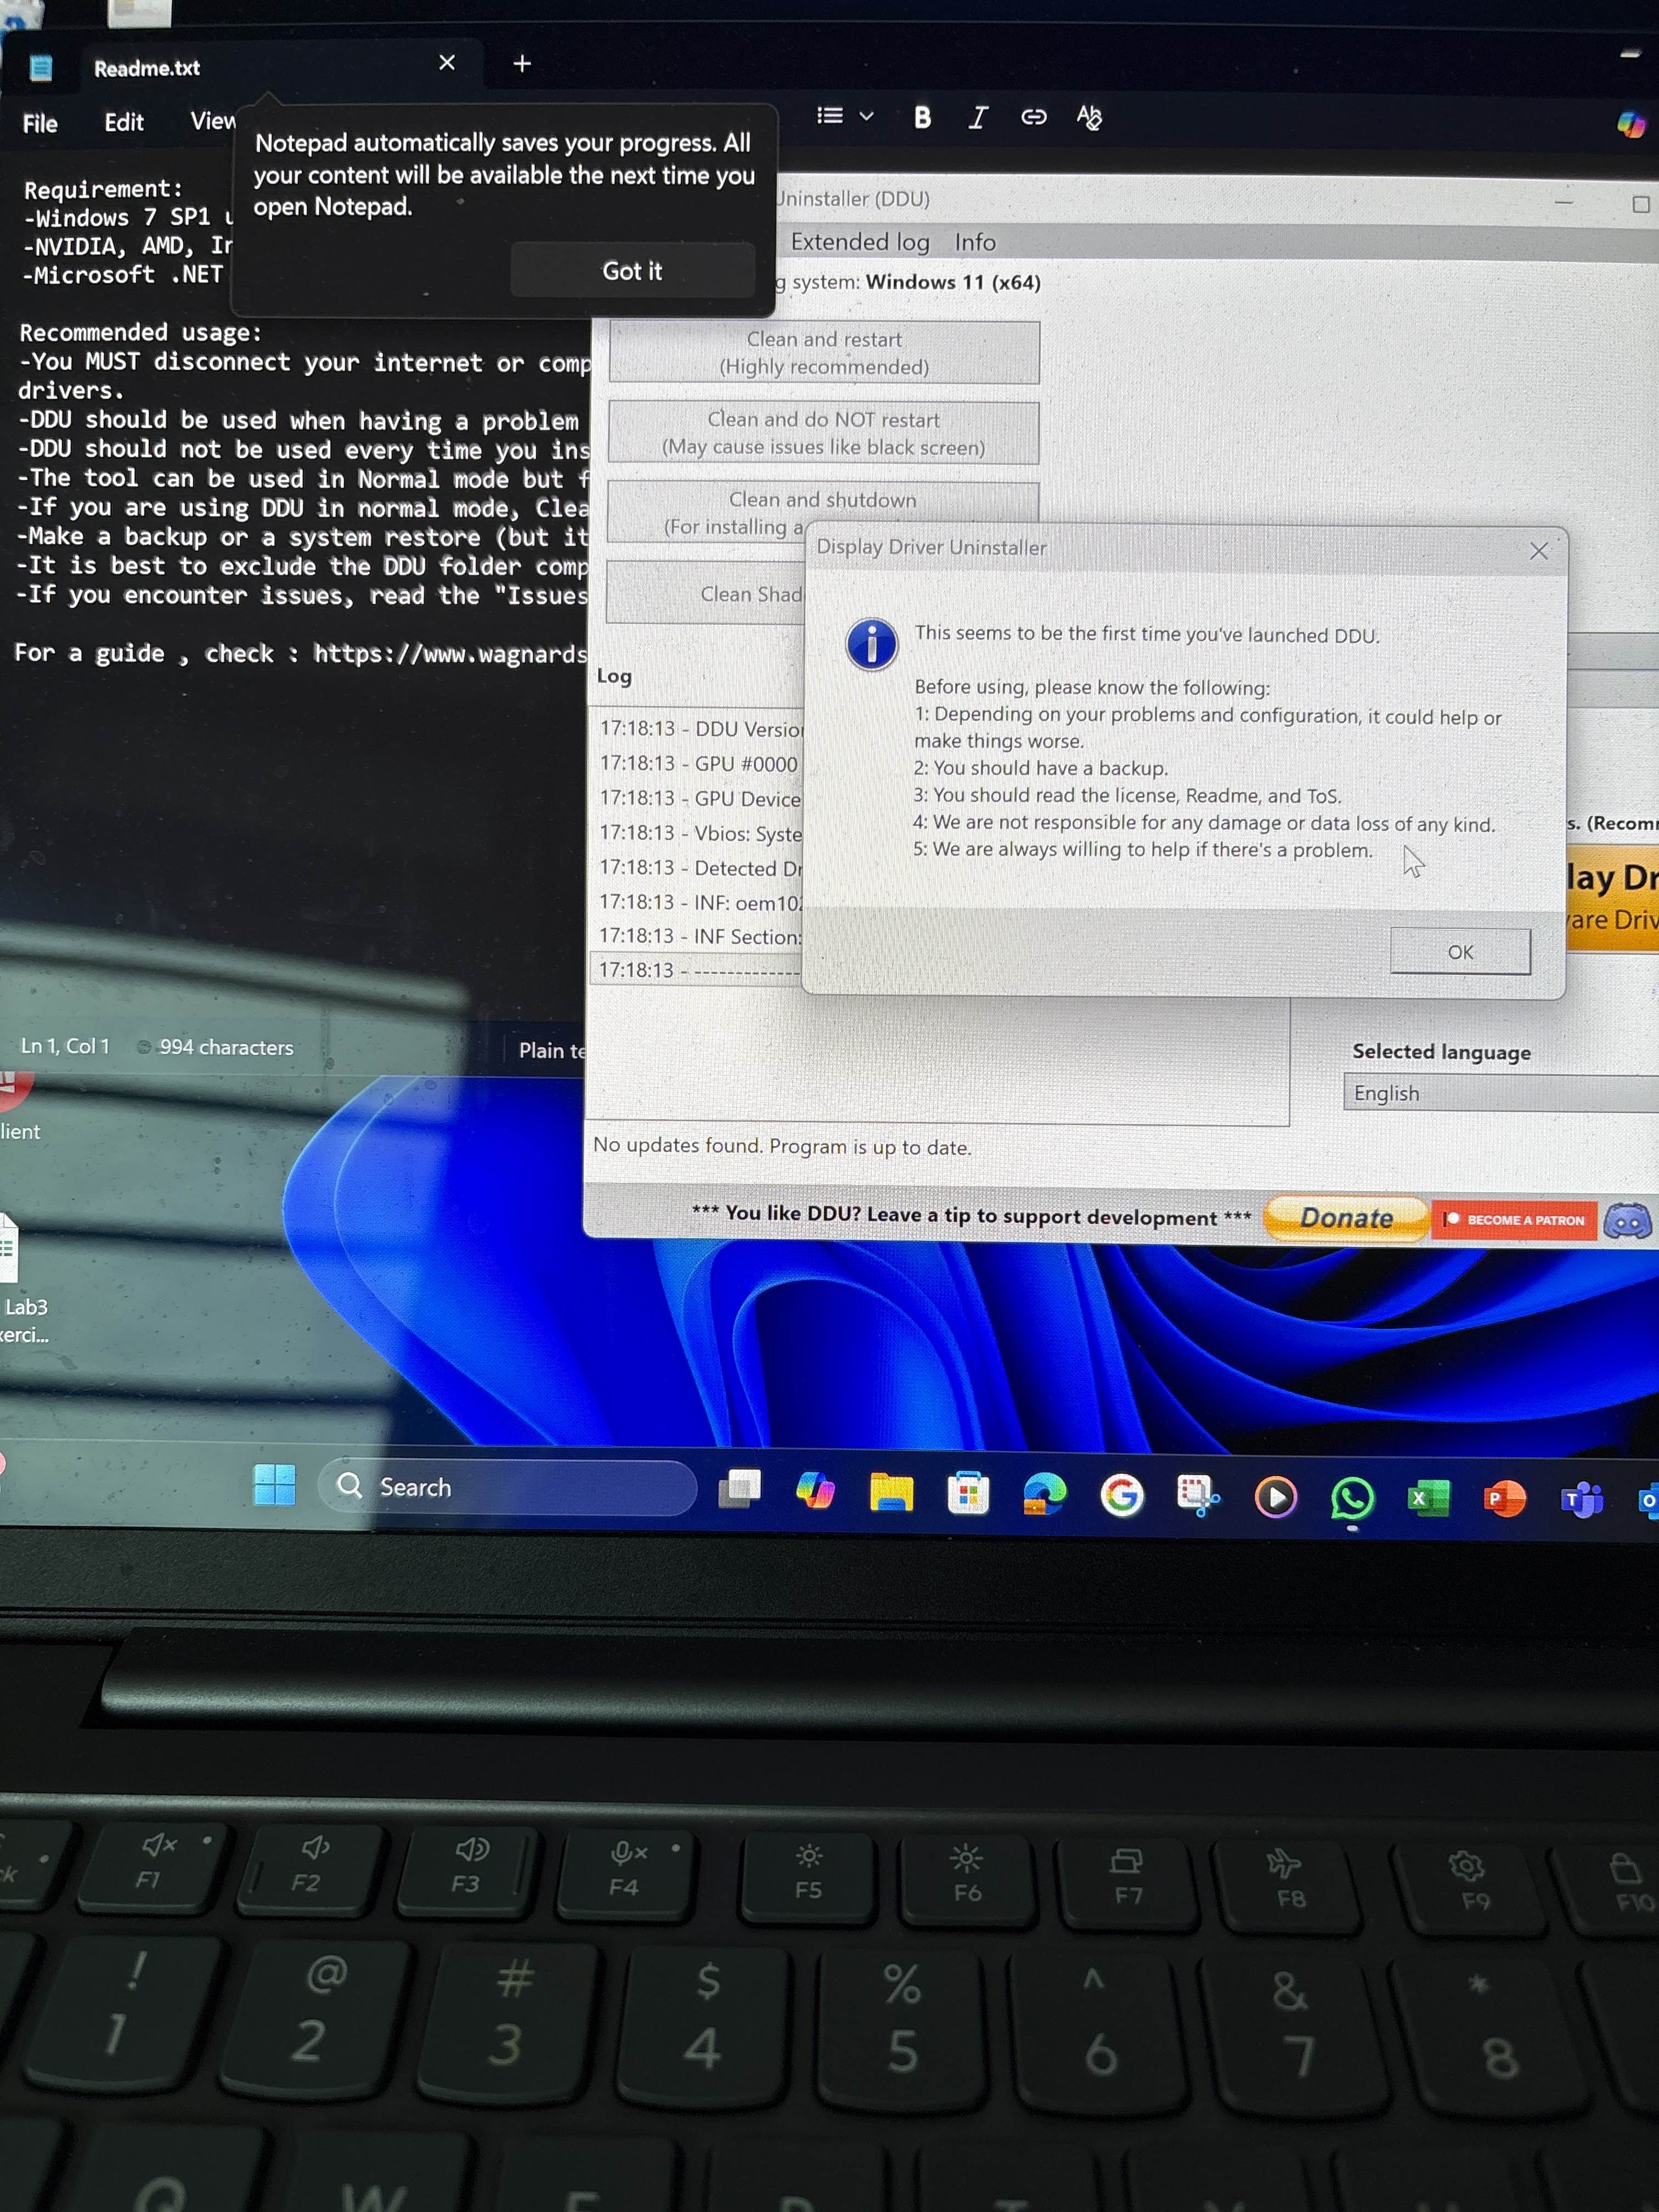The height and width of the screenshot is (2212, 1659).
Task: Click Clean and restart button
Action: point(824,353)
